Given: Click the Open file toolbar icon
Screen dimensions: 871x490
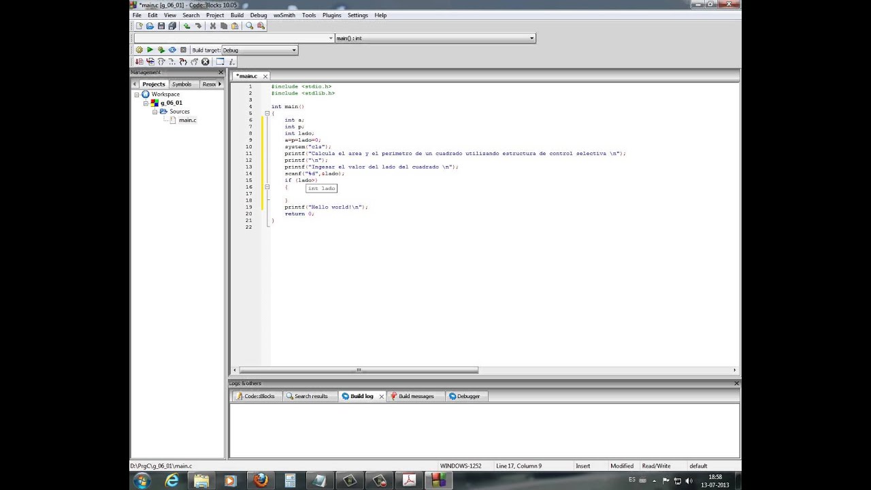Looking at the screenshot, I should point(150,26).
